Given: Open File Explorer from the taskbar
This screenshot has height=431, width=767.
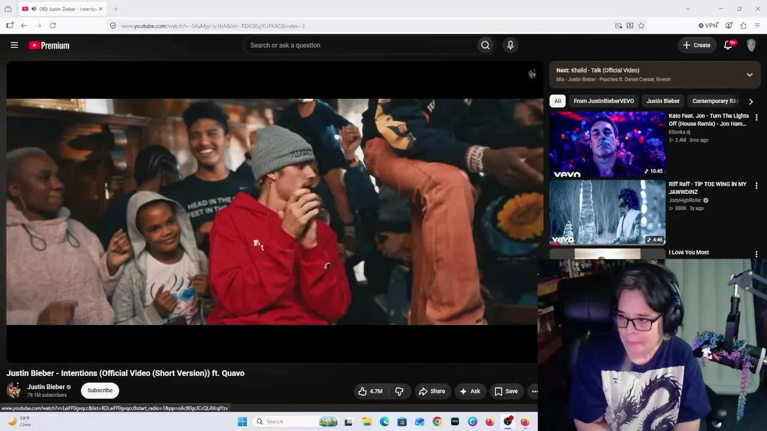Looking at the screenshot, I should (x=367, y=421).
